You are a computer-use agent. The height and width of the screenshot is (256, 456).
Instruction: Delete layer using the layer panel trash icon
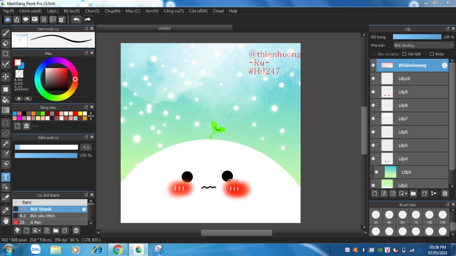[x=444, y=193]
